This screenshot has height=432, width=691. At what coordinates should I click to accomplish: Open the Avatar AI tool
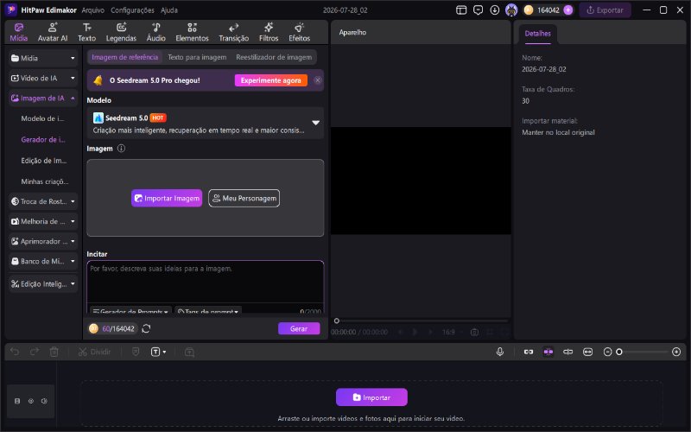53,32
